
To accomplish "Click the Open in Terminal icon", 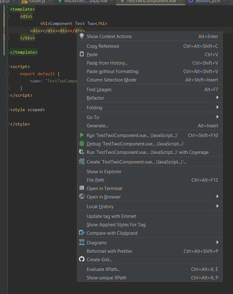I will tap(82, 188).
